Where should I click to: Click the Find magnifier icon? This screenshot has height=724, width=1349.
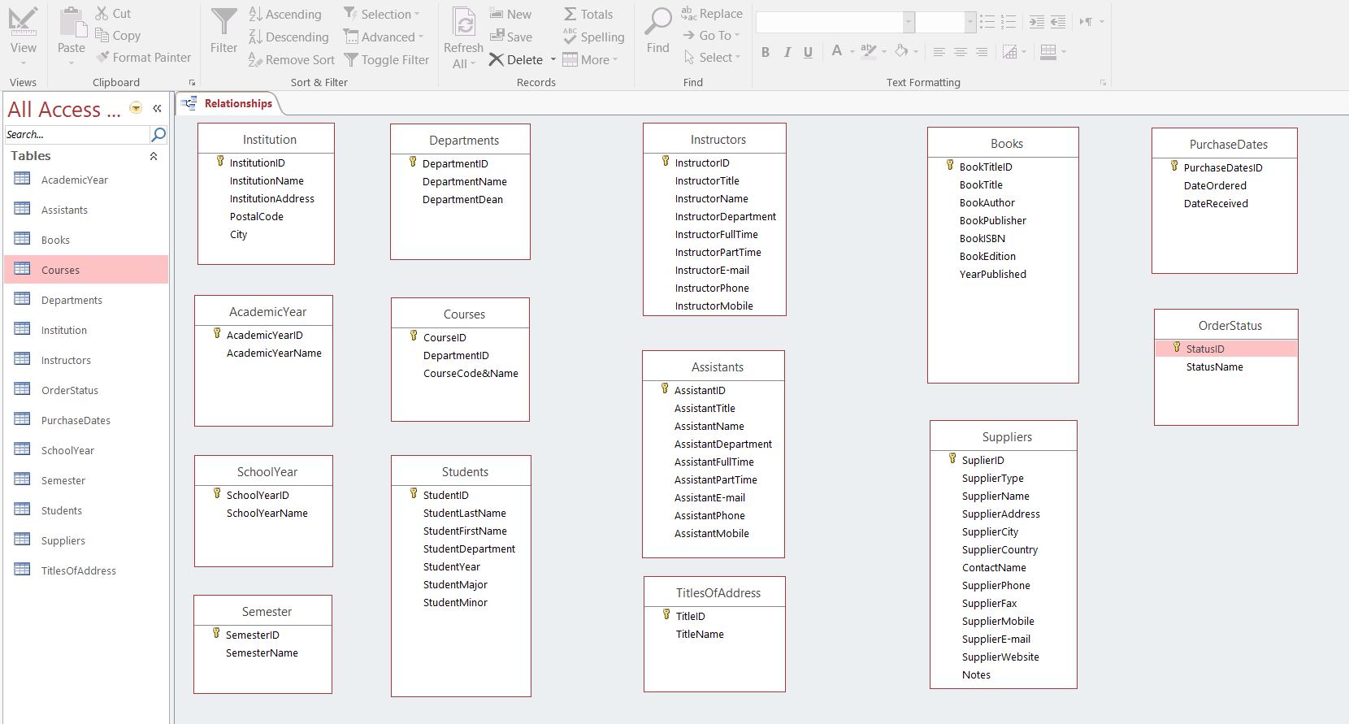[x=657, y=21]
